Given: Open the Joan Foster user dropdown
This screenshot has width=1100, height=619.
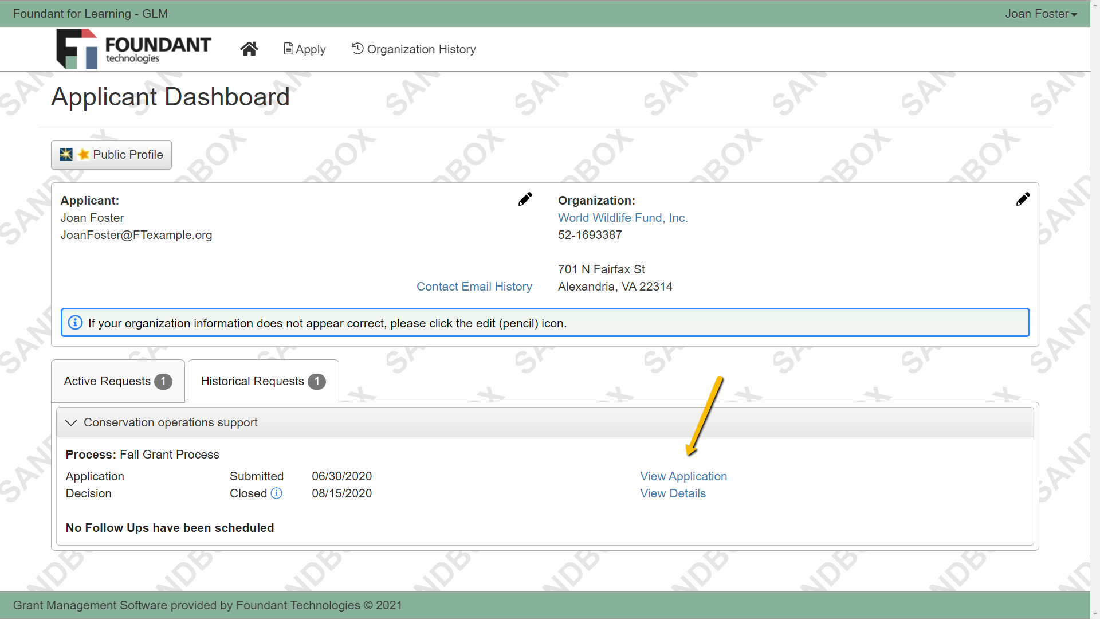Looking at the screenshot, I should tap(1040, 14).
